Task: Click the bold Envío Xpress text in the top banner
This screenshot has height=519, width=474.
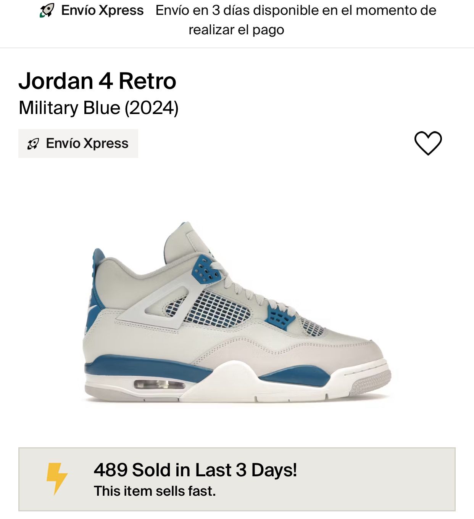Action: point(102,10)
